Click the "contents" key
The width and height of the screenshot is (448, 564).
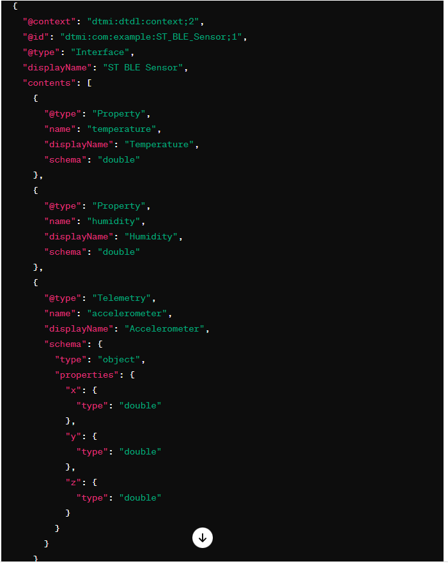tap(49, 83)
